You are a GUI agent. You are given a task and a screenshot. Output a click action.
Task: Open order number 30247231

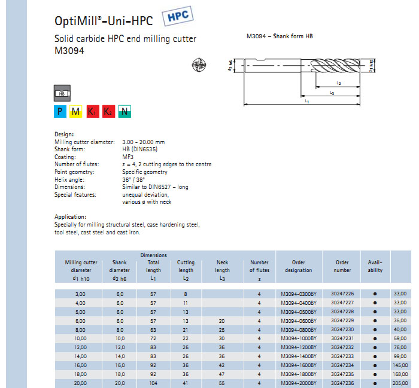click(342, 338)
